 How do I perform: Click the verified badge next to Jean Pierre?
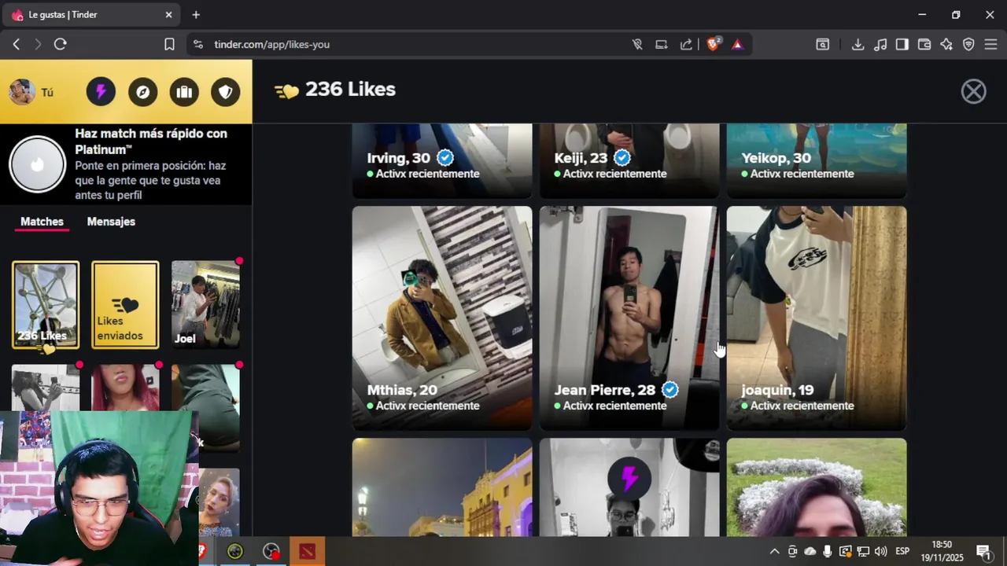point(670,390)
